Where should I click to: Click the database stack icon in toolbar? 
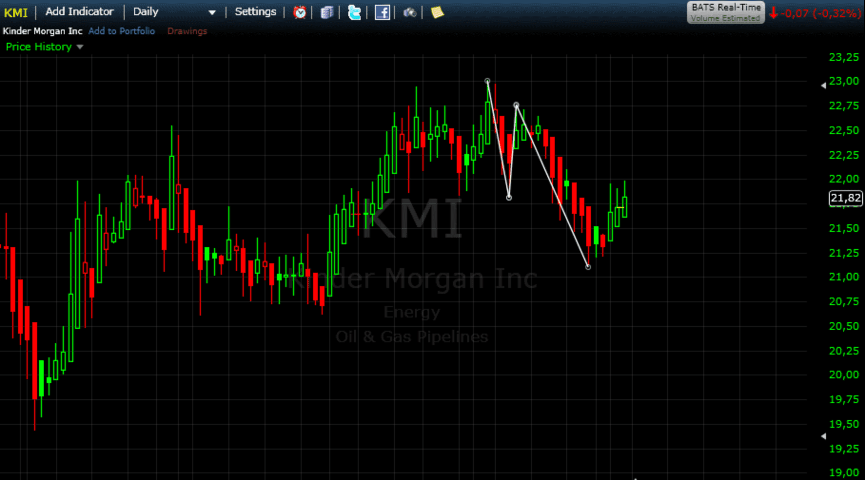click(327, 12)
